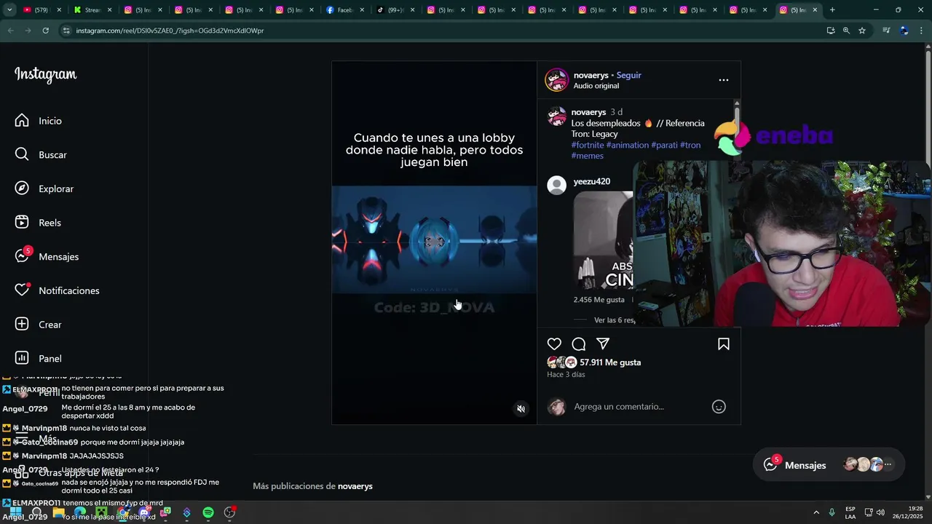Open the #animation hashtag

627,145
